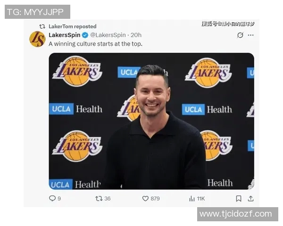Open the press conference photo
283x226 pixels.
coord(151,121)
